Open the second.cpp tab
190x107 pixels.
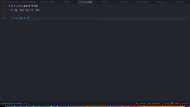(123, 2)
